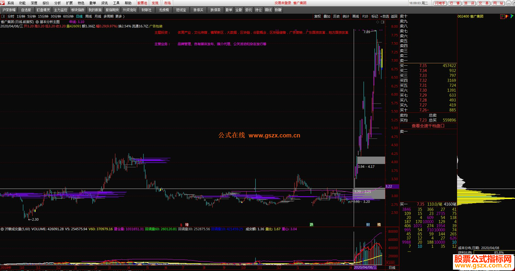Open the 扩展 menu
Screen dimensions: 515x271
pyautogui.click(x=69, y=3)
